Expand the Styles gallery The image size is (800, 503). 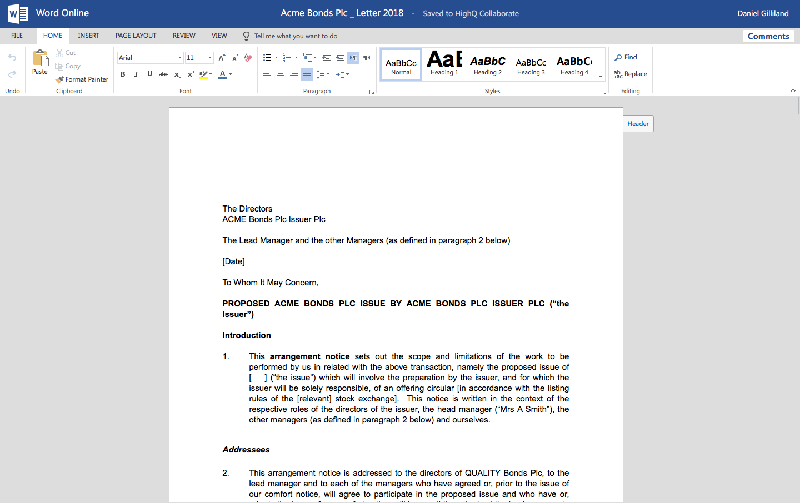(x=601, y=77)
